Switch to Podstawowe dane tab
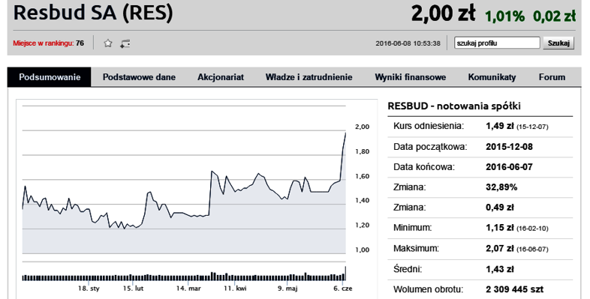The height and width of the screenshot is (299, 590). pyautogui.click(x=139, y=77)
